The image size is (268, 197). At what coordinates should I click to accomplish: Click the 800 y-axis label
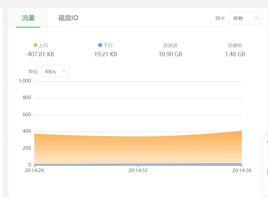tap(27, 98)
